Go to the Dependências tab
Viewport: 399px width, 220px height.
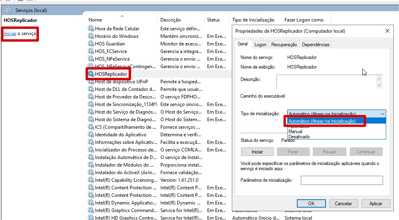pyautogui.click(x=316, y=45)
